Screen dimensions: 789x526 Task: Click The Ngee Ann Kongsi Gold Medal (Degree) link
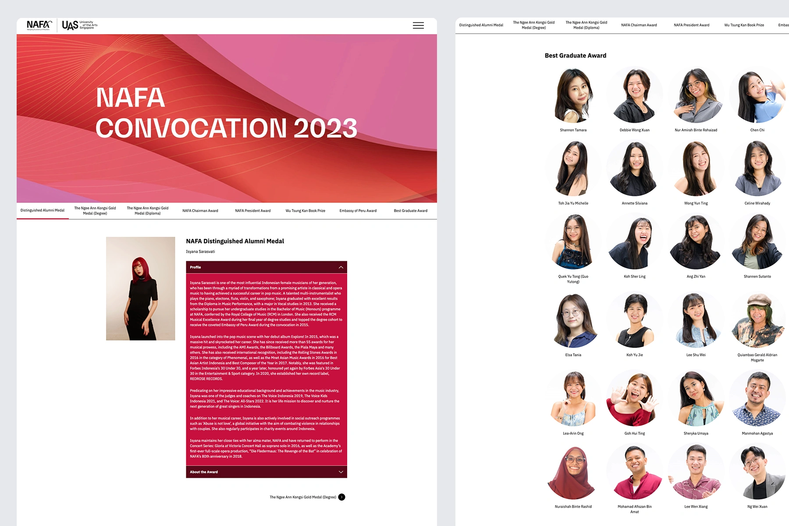[x=302, y=497]
